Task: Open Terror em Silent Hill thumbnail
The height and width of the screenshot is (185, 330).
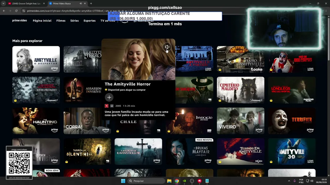Action: click(x=87, y=152)
